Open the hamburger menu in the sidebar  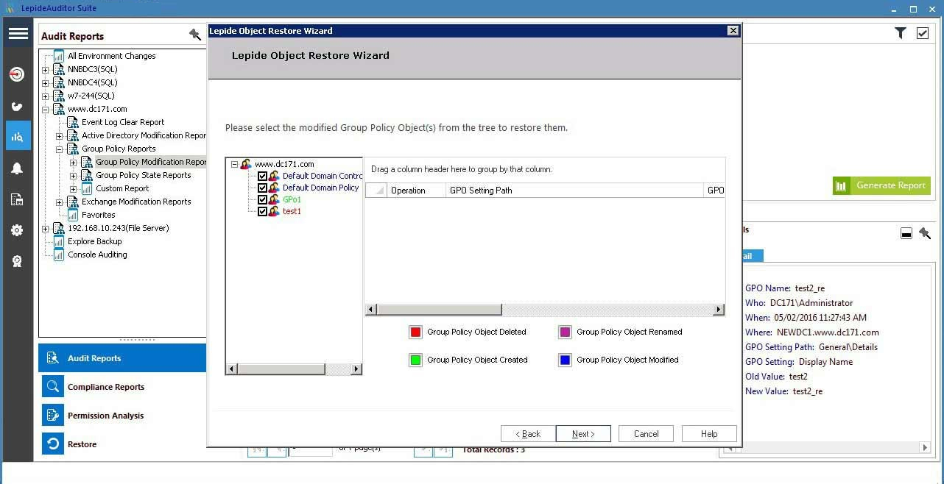(x=18, y=34)
